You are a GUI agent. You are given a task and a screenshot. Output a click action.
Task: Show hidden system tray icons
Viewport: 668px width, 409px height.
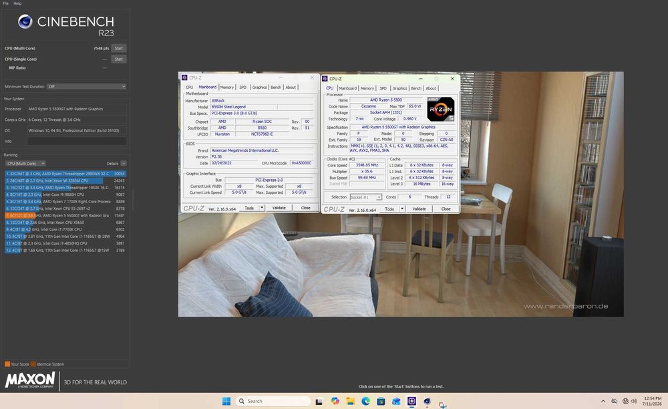[x=603, y=401]
